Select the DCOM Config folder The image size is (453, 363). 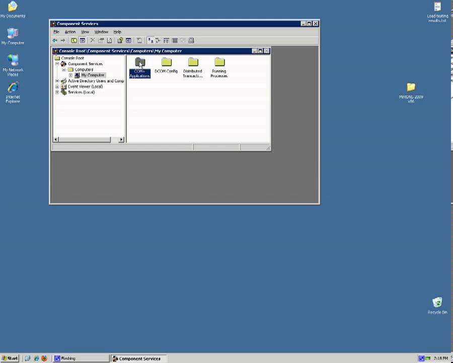(x=166, y=66)
